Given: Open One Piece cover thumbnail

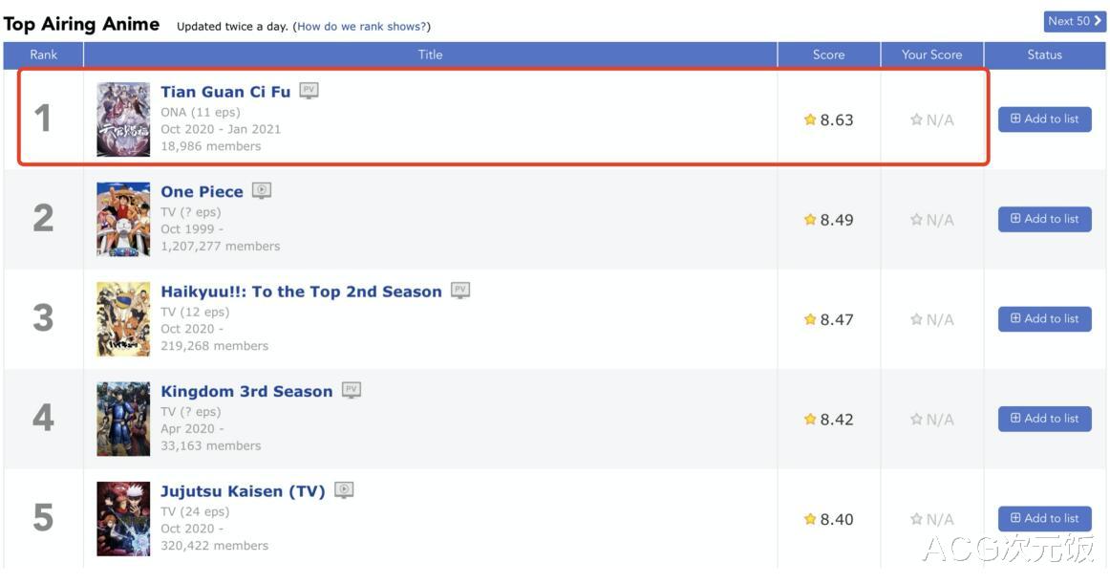Looking at the screenshot, I should (123, 219).
